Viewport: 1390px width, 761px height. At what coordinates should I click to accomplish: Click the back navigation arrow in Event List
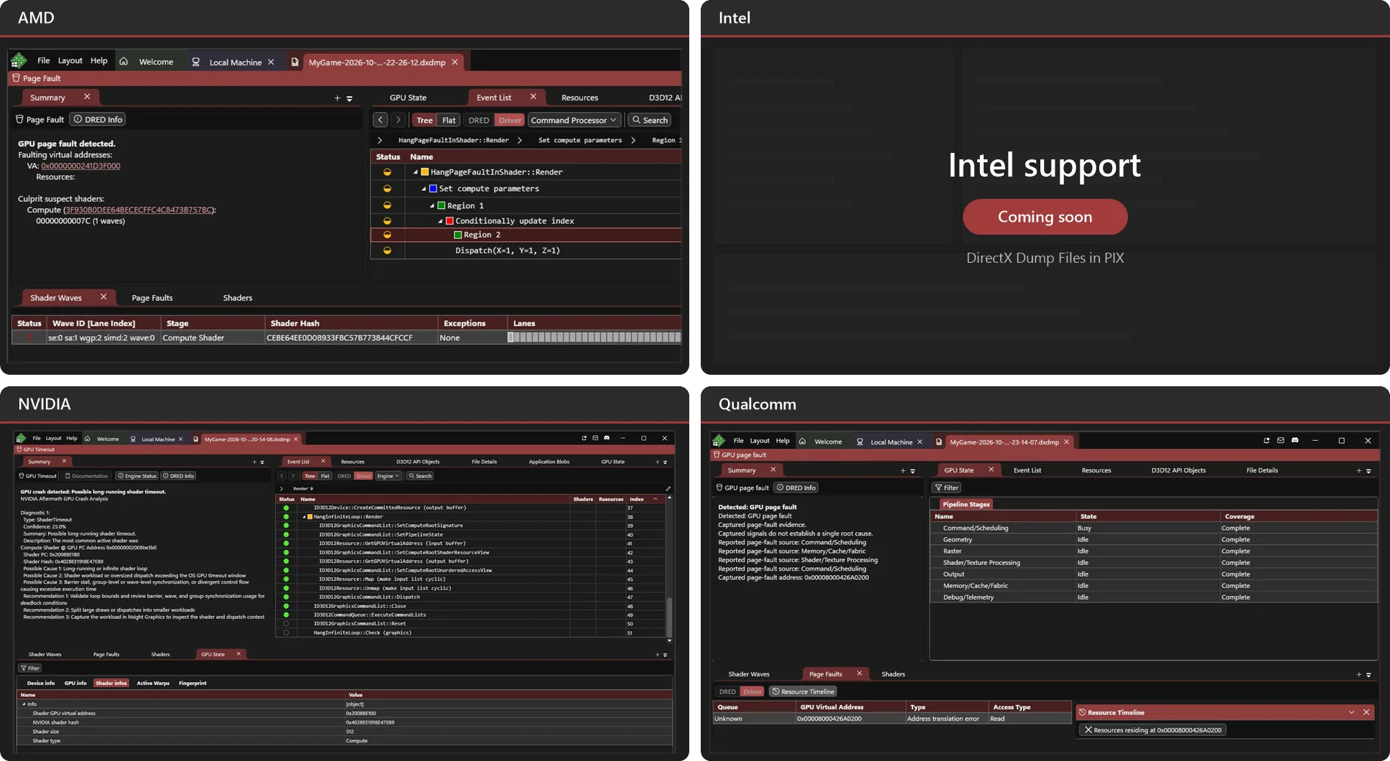(381, 120)
